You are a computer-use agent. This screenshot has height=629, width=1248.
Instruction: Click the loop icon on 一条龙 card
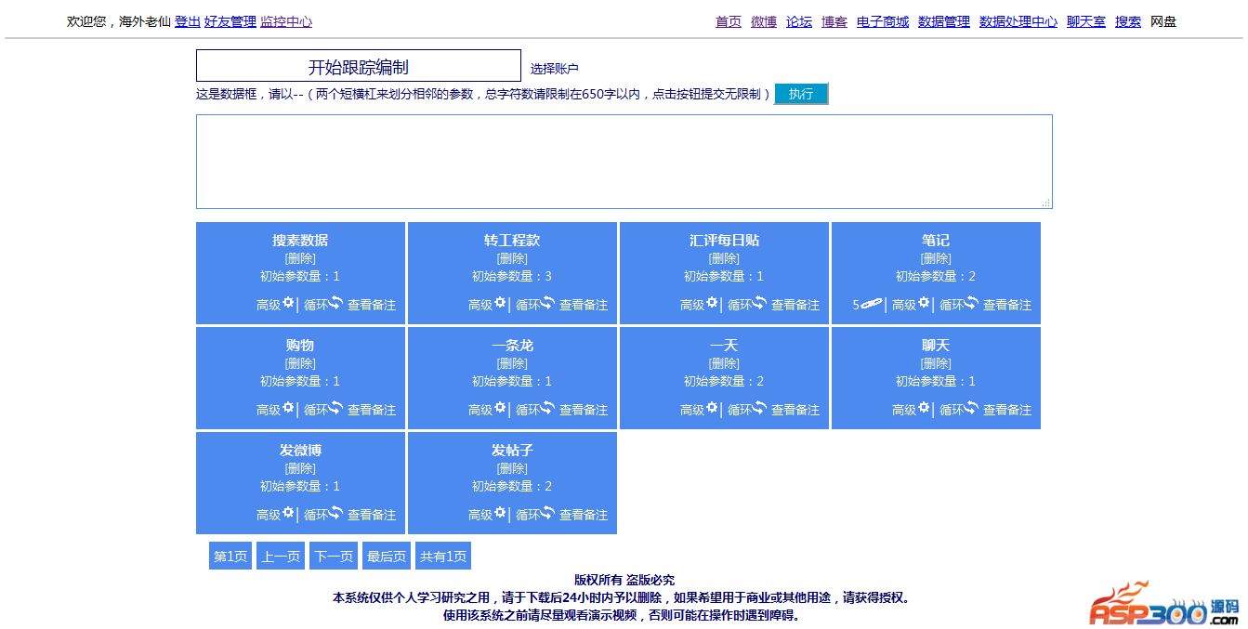point(548,408)
